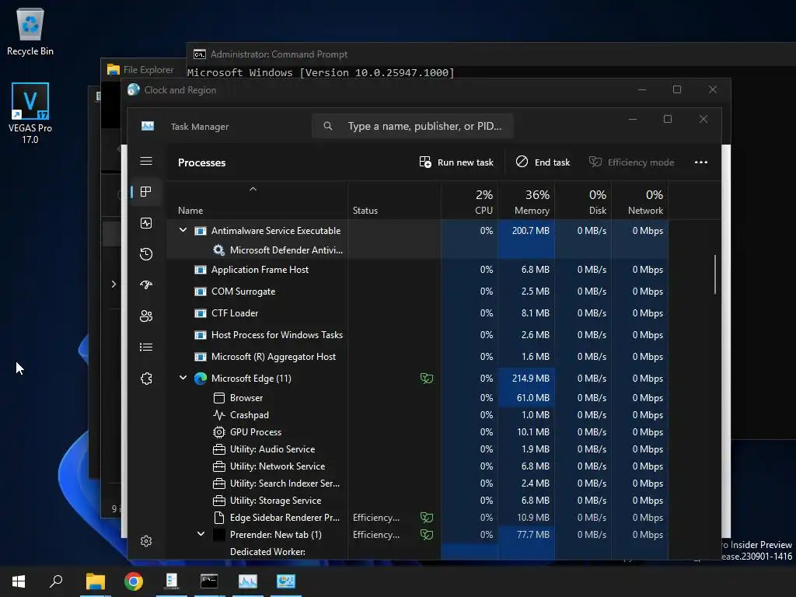Select the Dedicated Worker process row

pyautogui.click(x=417, y=552)
